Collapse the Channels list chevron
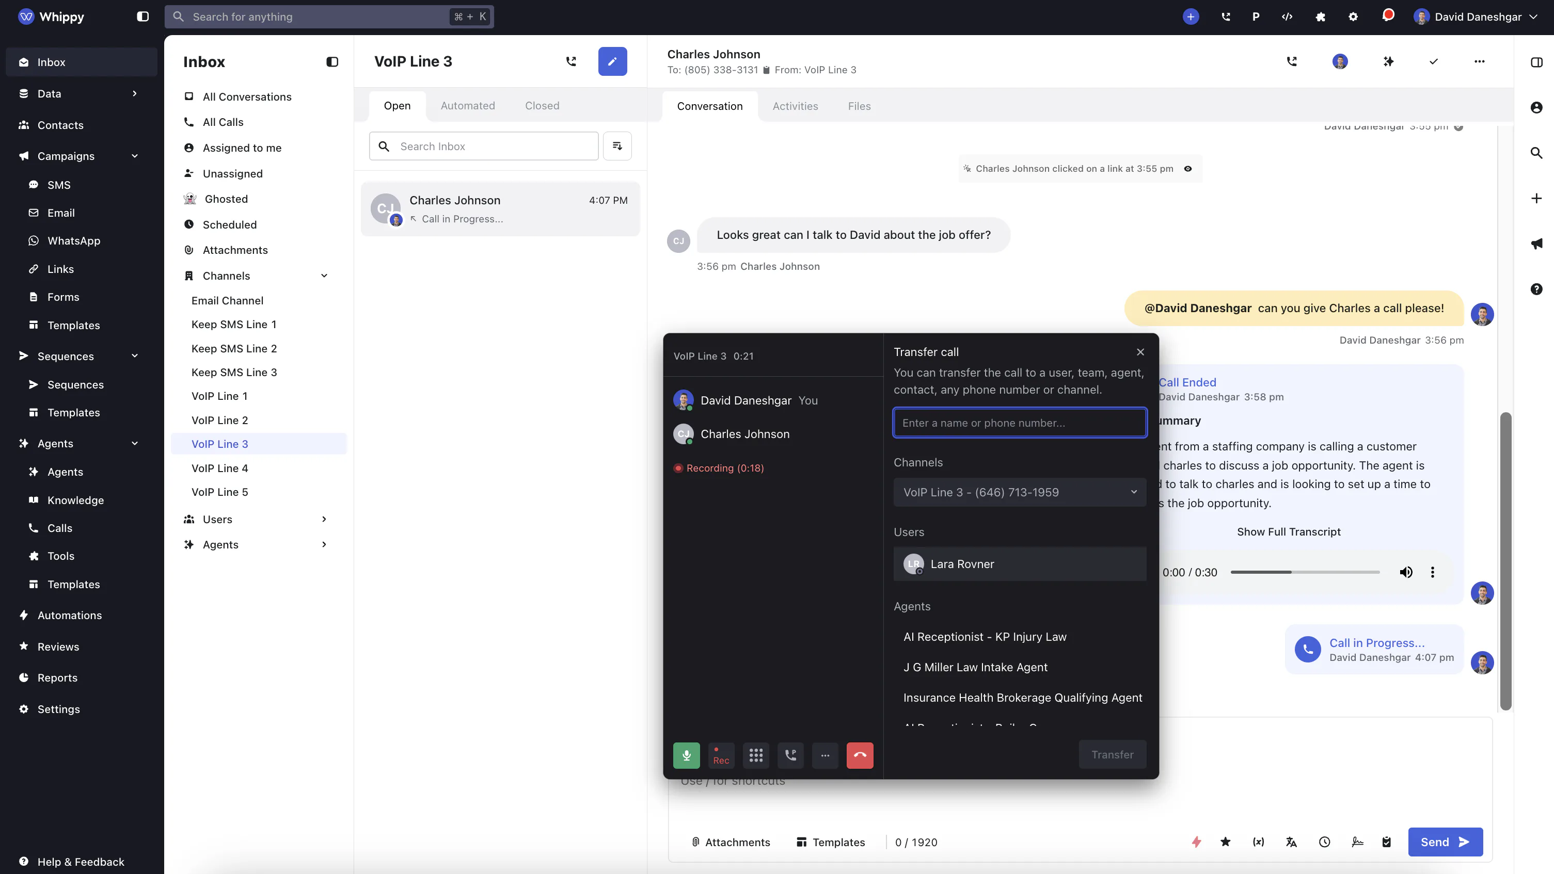 (324, 276)
